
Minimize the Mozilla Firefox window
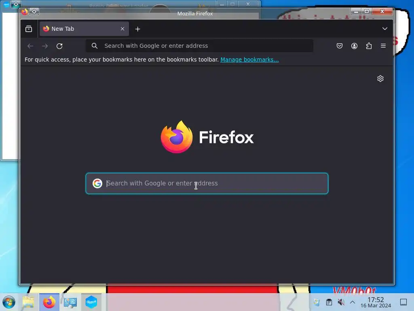(356, 11)
